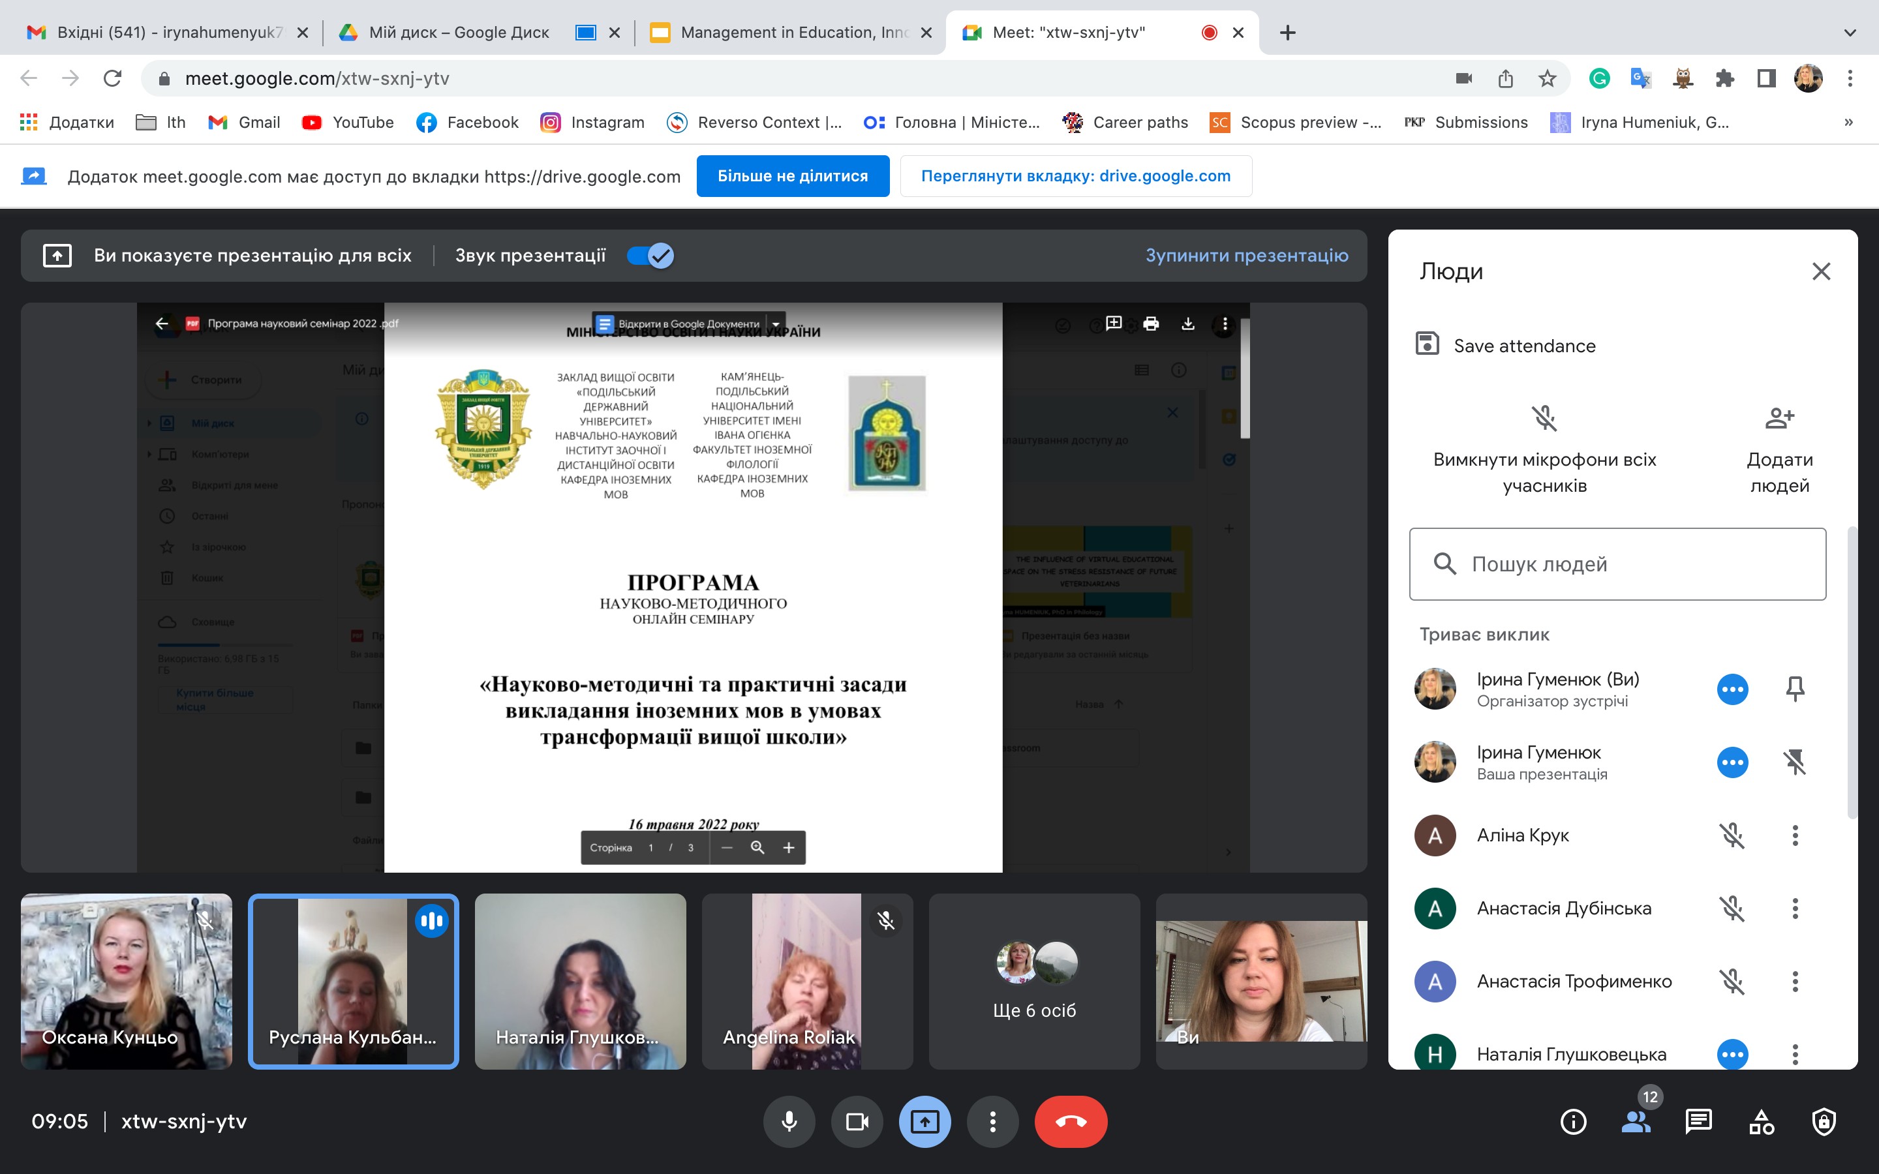Toggle your microphone in bottom bar
The height and width of the screenshot is (1174, 1879).
[789, 1121]
